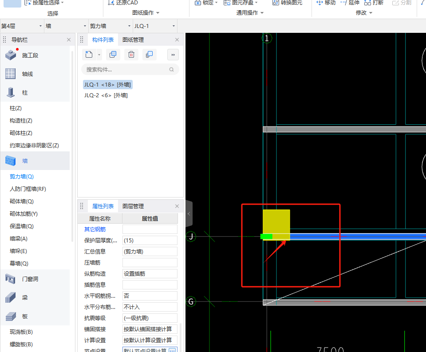
Task: Select blue shear wall on axis J
Action: (x=358, y=237)
